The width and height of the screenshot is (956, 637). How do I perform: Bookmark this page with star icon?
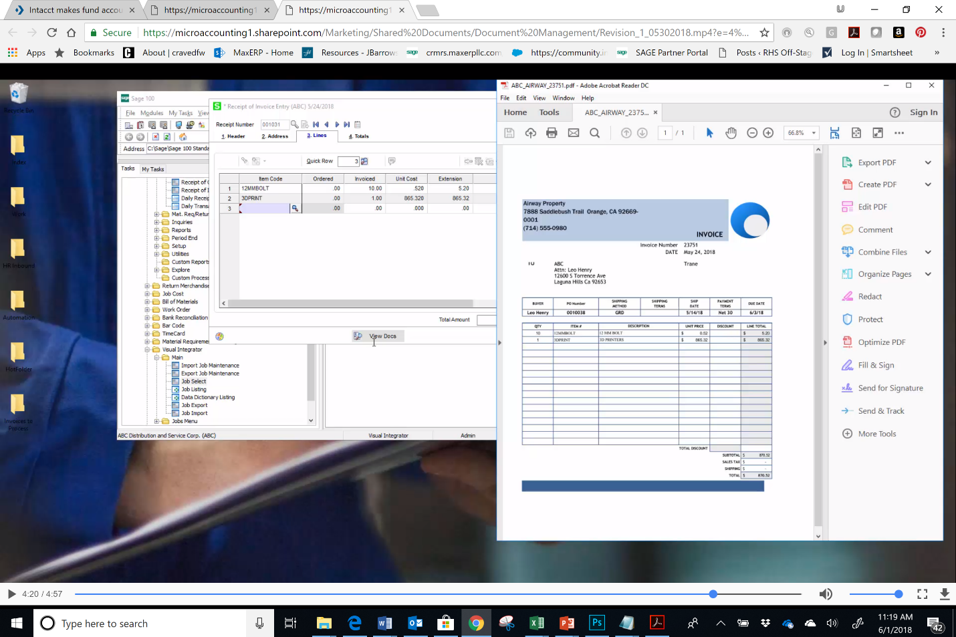[x=764, y=32]
